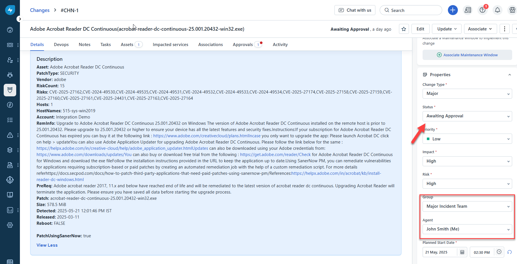
Task: Click View Less under the description
Action: [x=47, y=245]
